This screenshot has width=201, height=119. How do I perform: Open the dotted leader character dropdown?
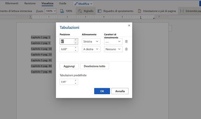113,42
